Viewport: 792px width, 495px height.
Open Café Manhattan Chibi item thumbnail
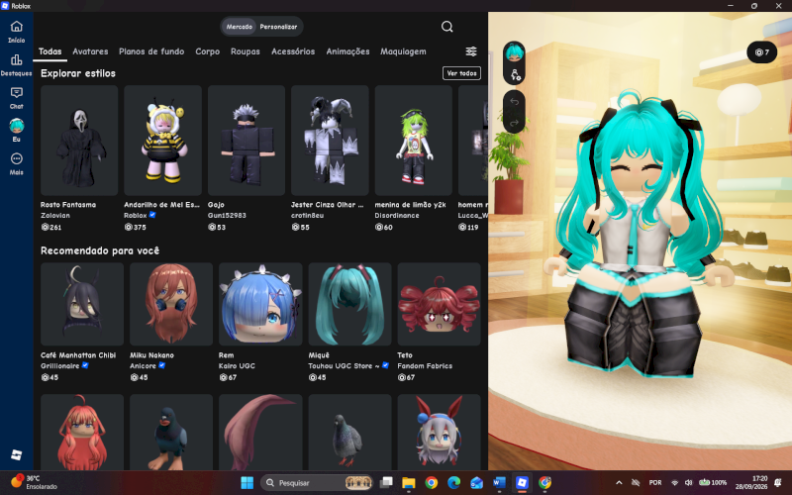(x=82, y=304)
